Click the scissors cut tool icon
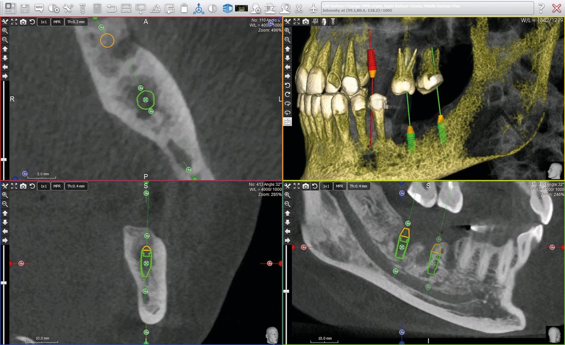This screenshot has width=565, height=345. coord(299,8)
